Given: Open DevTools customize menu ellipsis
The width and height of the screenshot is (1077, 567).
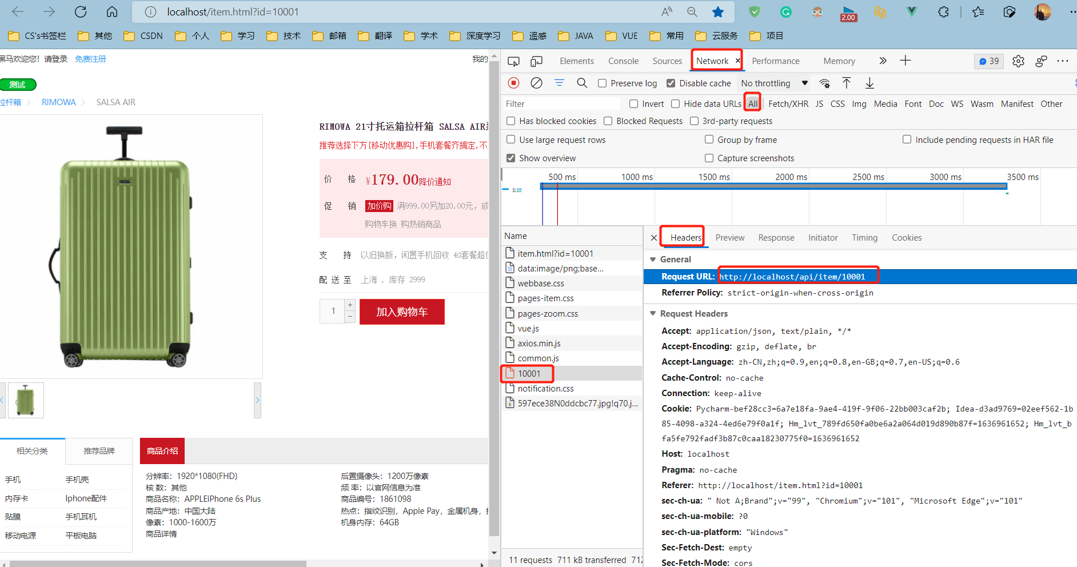Looking at the screenshot, I should (1063, 61).
